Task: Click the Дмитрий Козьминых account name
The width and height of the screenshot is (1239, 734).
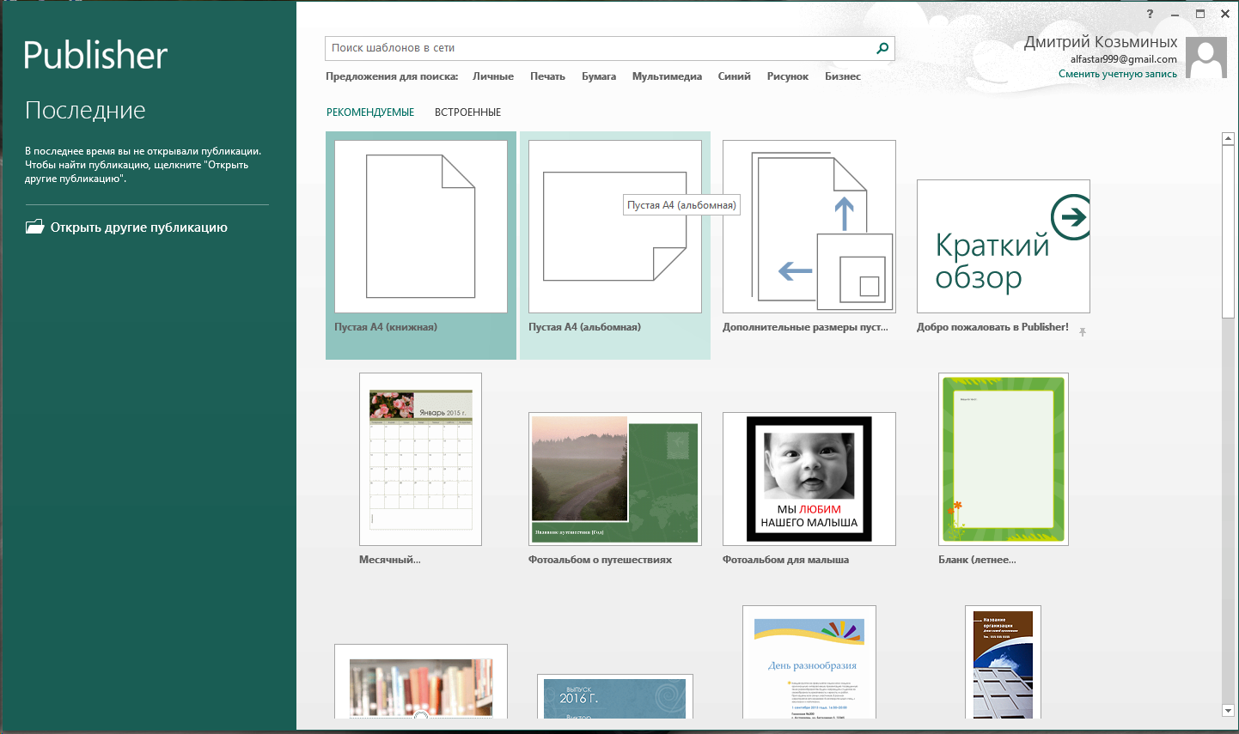Action: coord(1101,42)
